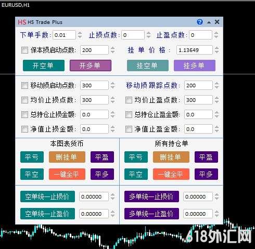
Task: Toggle 移动损启动点数 checkbox
Action: tap(24, 85)
